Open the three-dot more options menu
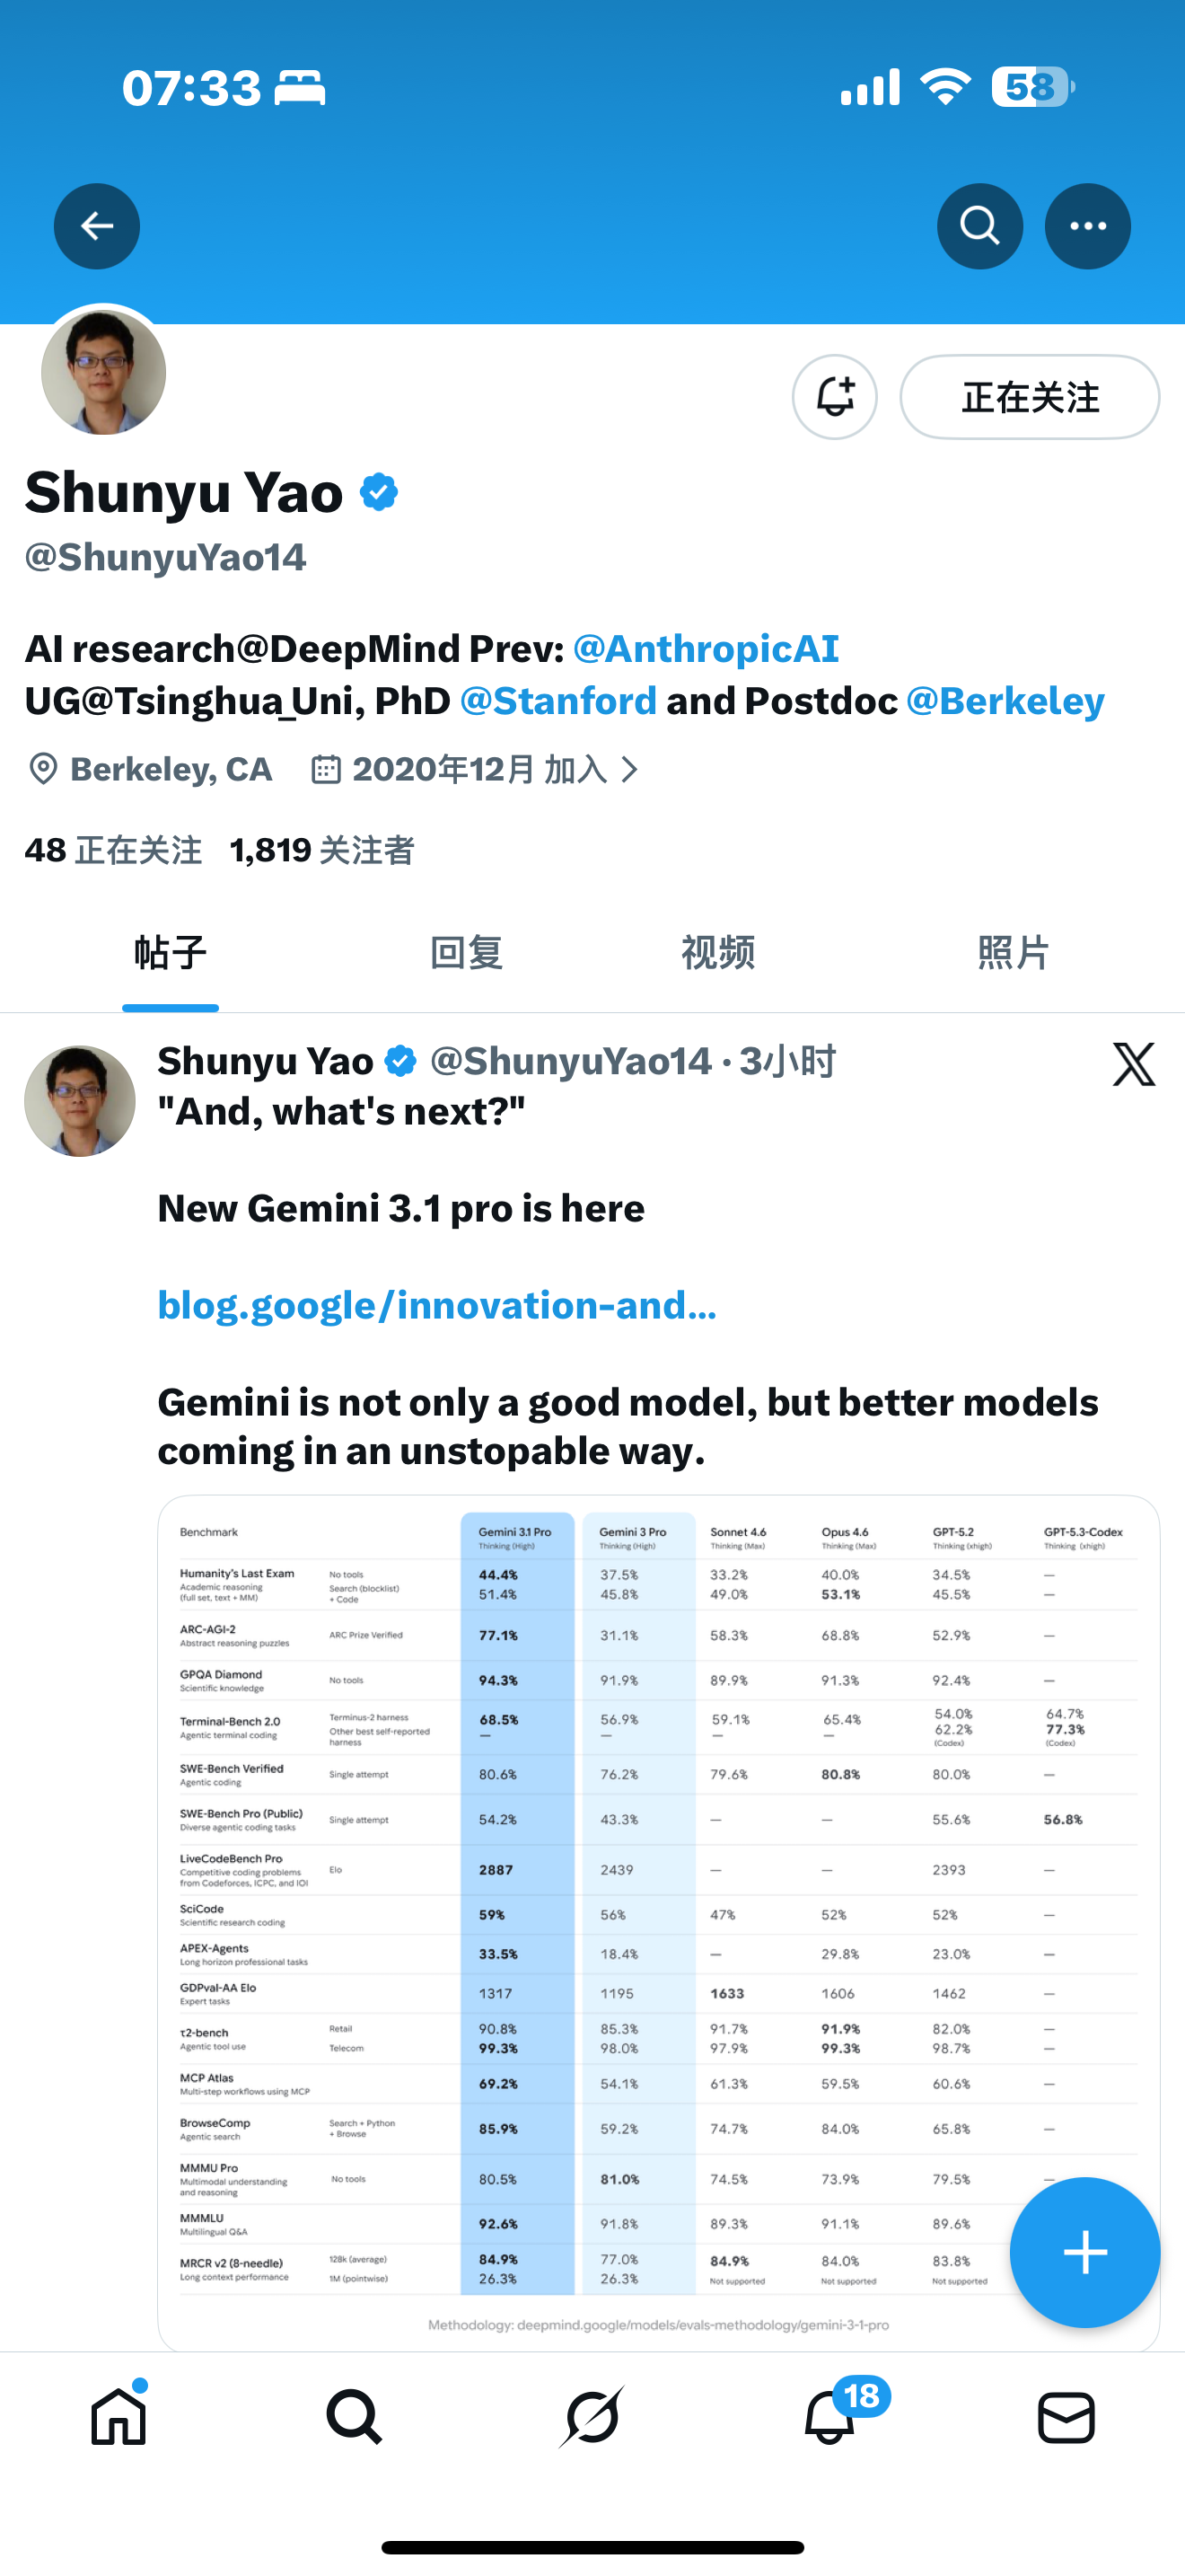Screen dimensions: 1185x2576 tap(1087, 226)
